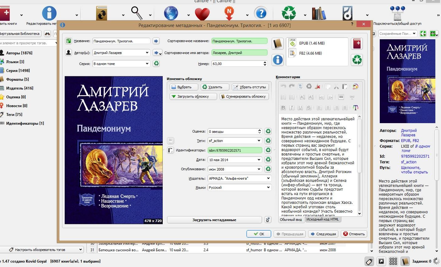Open the Опубликовано date dropdown

coord(259,169)
